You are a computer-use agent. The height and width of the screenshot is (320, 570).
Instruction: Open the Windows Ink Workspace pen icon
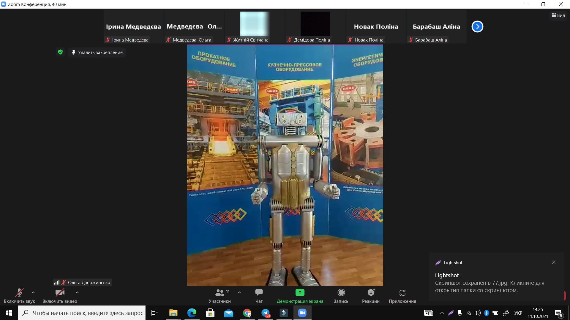pyautogui.click(x=506, y=313)
